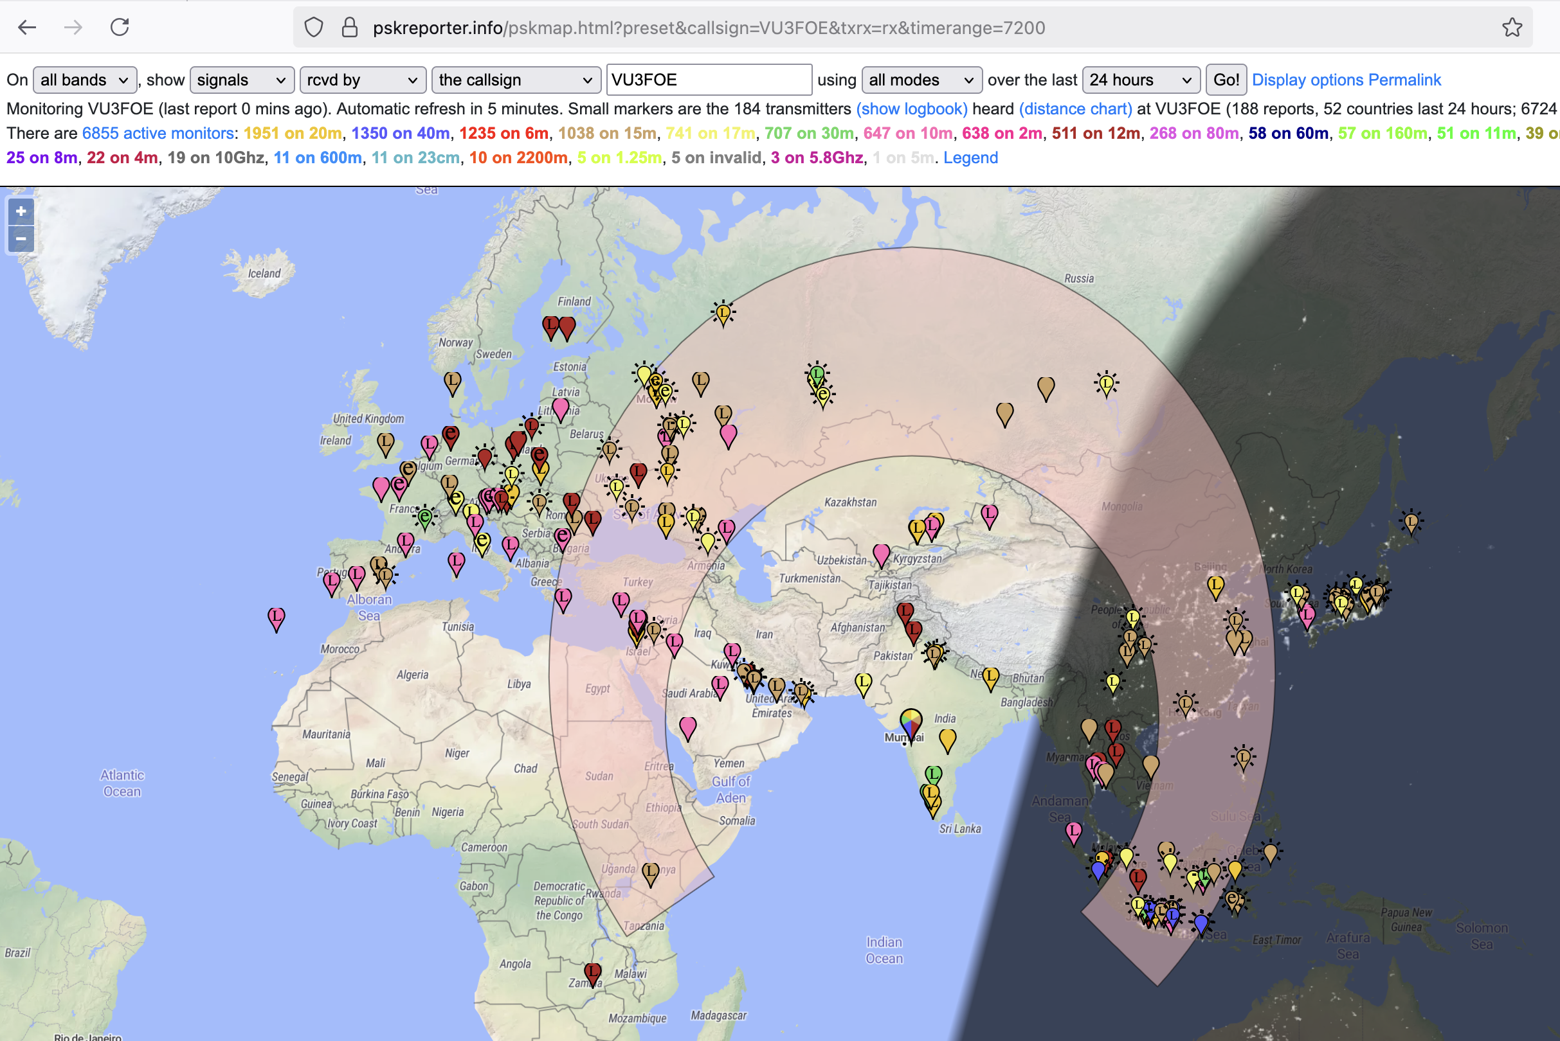
Task: Open the Legend link
Action: point(971,158)
